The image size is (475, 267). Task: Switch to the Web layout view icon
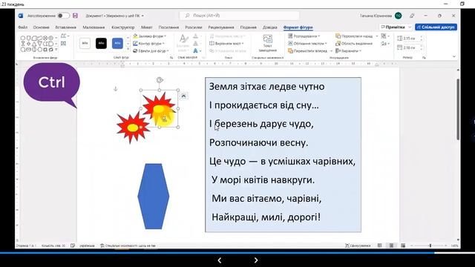[402, 245]
